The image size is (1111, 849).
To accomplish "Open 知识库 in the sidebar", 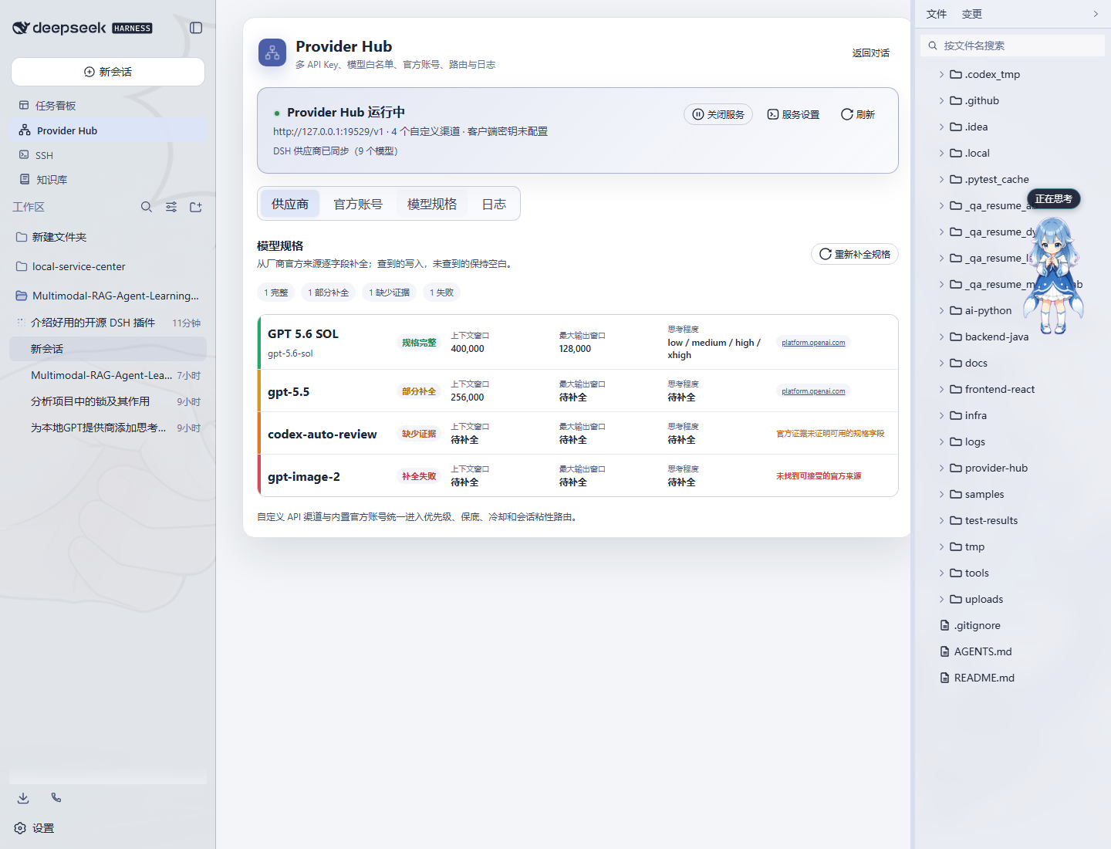I will tap(108, 179).
